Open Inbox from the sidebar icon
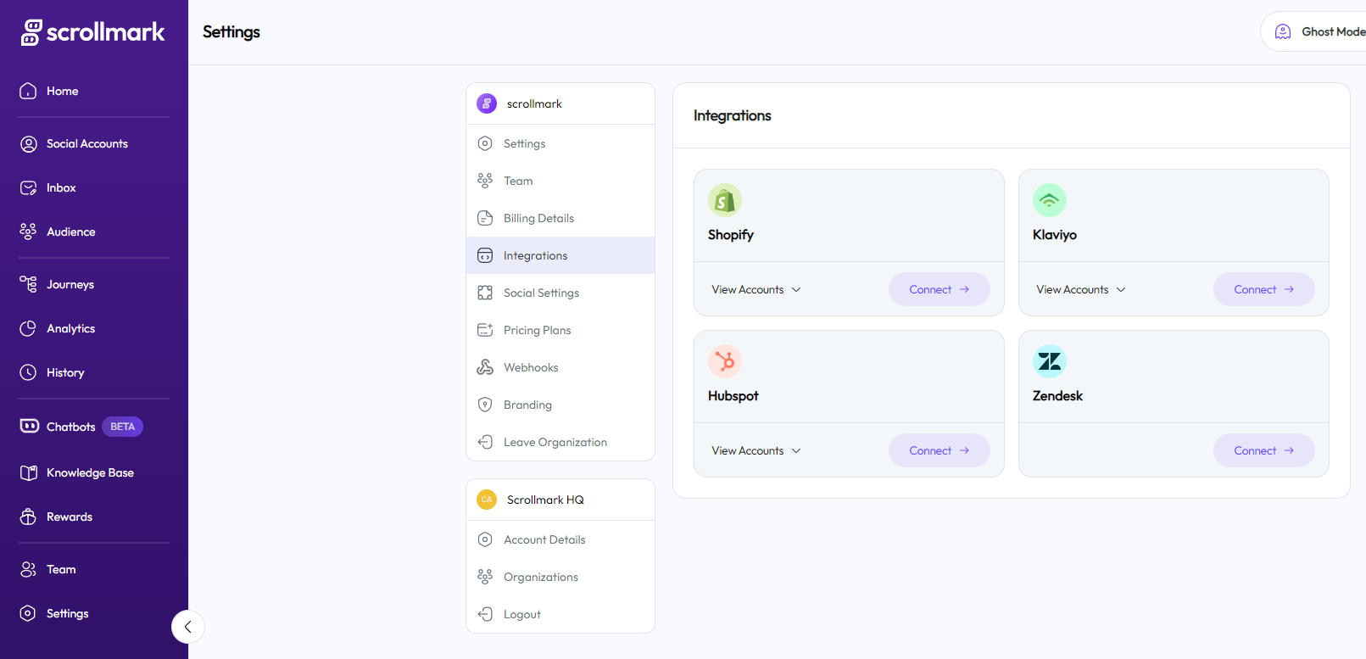 [x=29, y=187]
